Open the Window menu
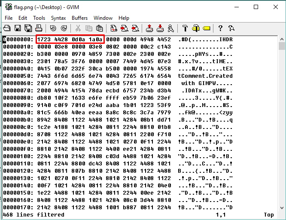 103,18
